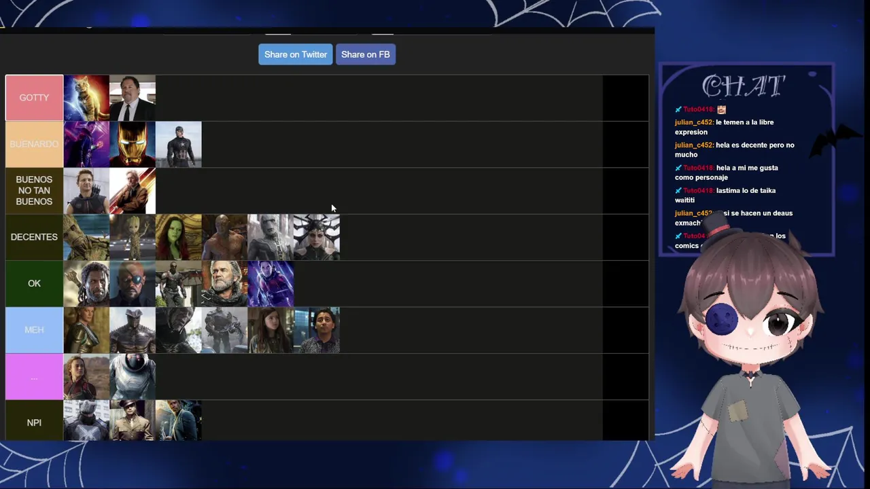The width and height of the screenshot is (870, 489).
Task: Pick the dark hooded villain image in MEH
Action: tap(179, 330)
